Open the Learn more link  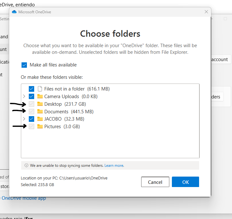click(114, 166)
